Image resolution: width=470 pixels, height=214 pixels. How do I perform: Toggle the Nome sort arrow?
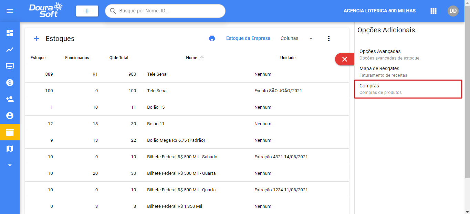202,58
